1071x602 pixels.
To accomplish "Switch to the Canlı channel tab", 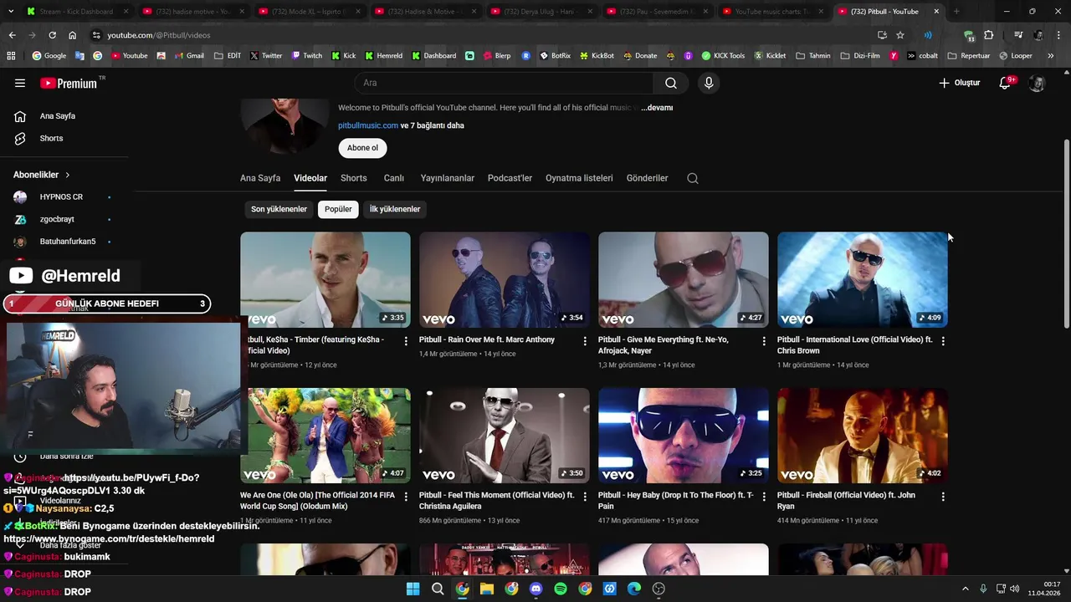I will click(394, 178).
